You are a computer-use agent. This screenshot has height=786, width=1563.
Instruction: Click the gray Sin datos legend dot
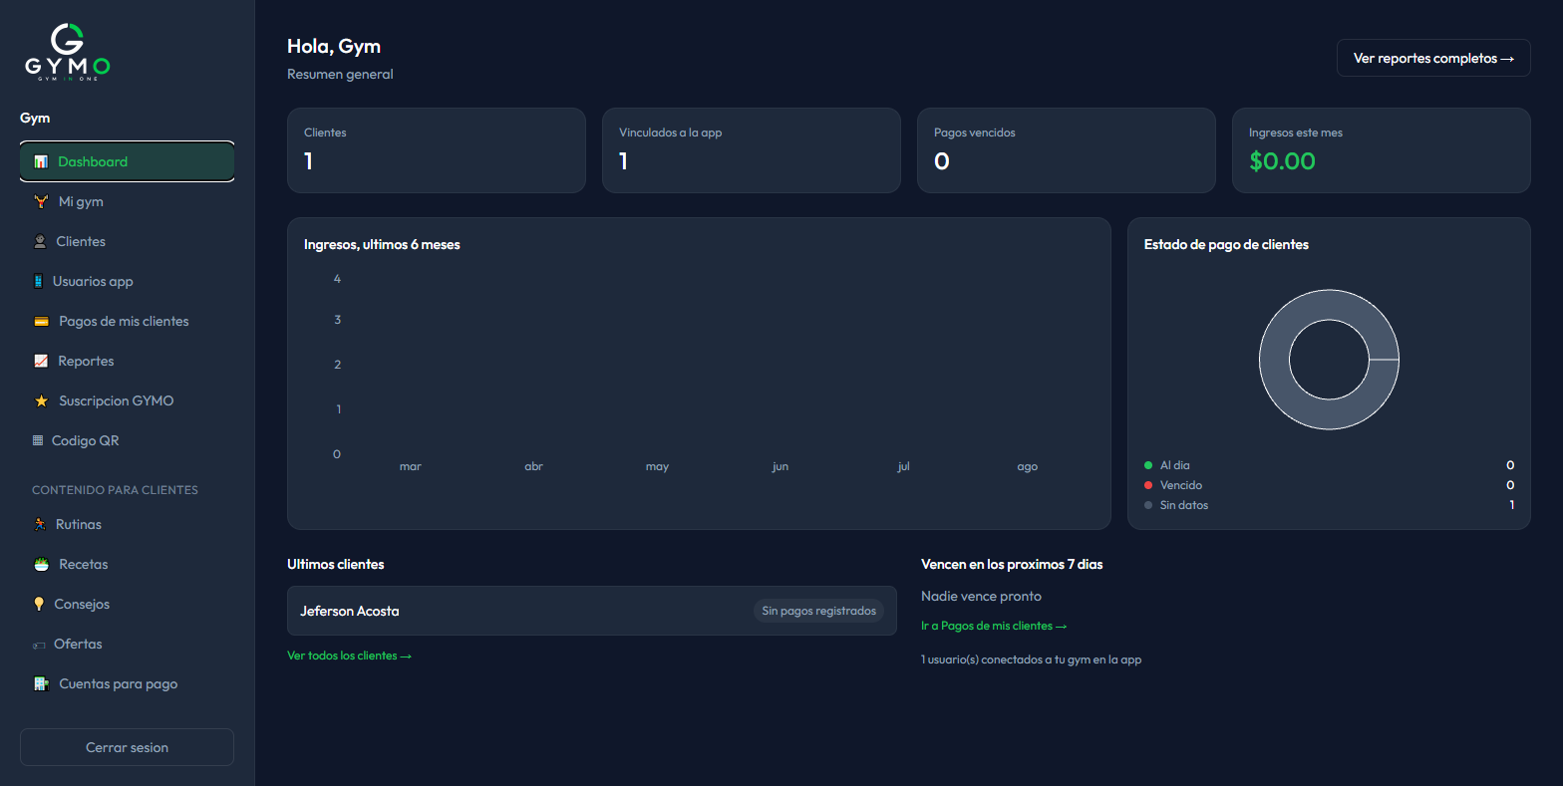1148,505
